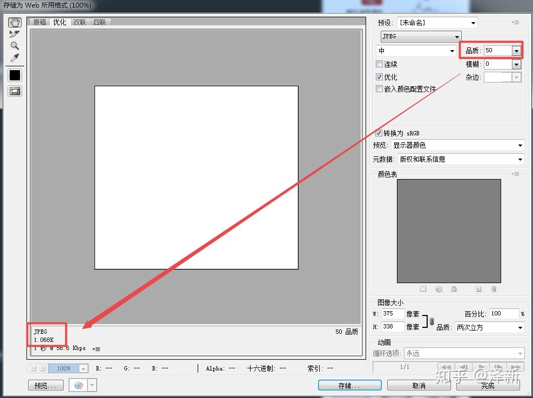Open the 两次立方 resample quality dropdown

click(x=489, y=327)
